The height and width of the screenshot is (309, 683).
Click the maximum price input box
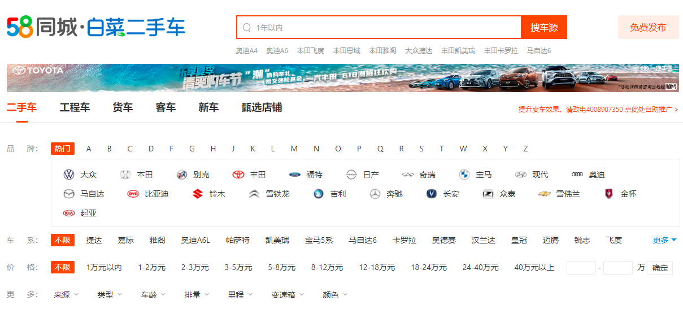tap(618, 268)
